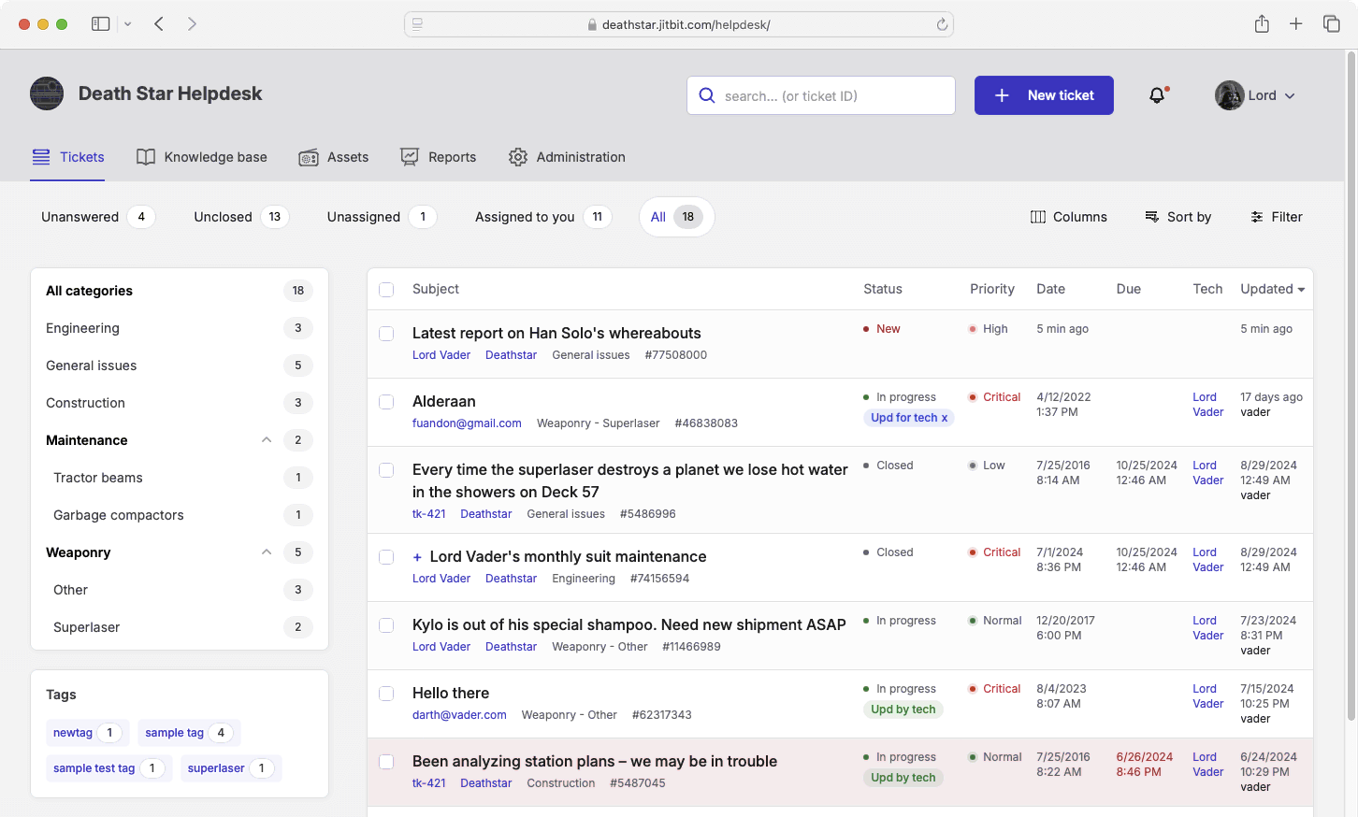The height and width of the screenshot is (817, 1358).
Task: Check the Han Solo's whereabouts ticket
Action: coord(386,334)
